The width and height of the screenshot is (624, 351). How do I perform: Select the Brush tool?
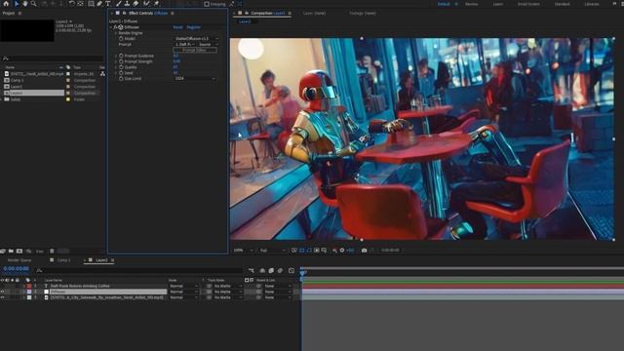(119, 4)
